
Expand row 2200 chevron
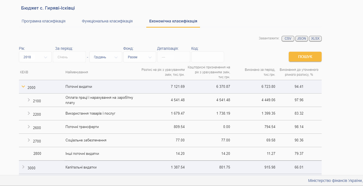click(x=29, y=114)
